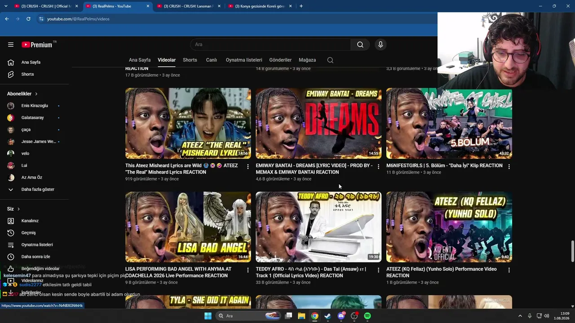Screen dimensions: 575x323
Task: Switch to the channel Shorts tab
Action: [190, 60]
